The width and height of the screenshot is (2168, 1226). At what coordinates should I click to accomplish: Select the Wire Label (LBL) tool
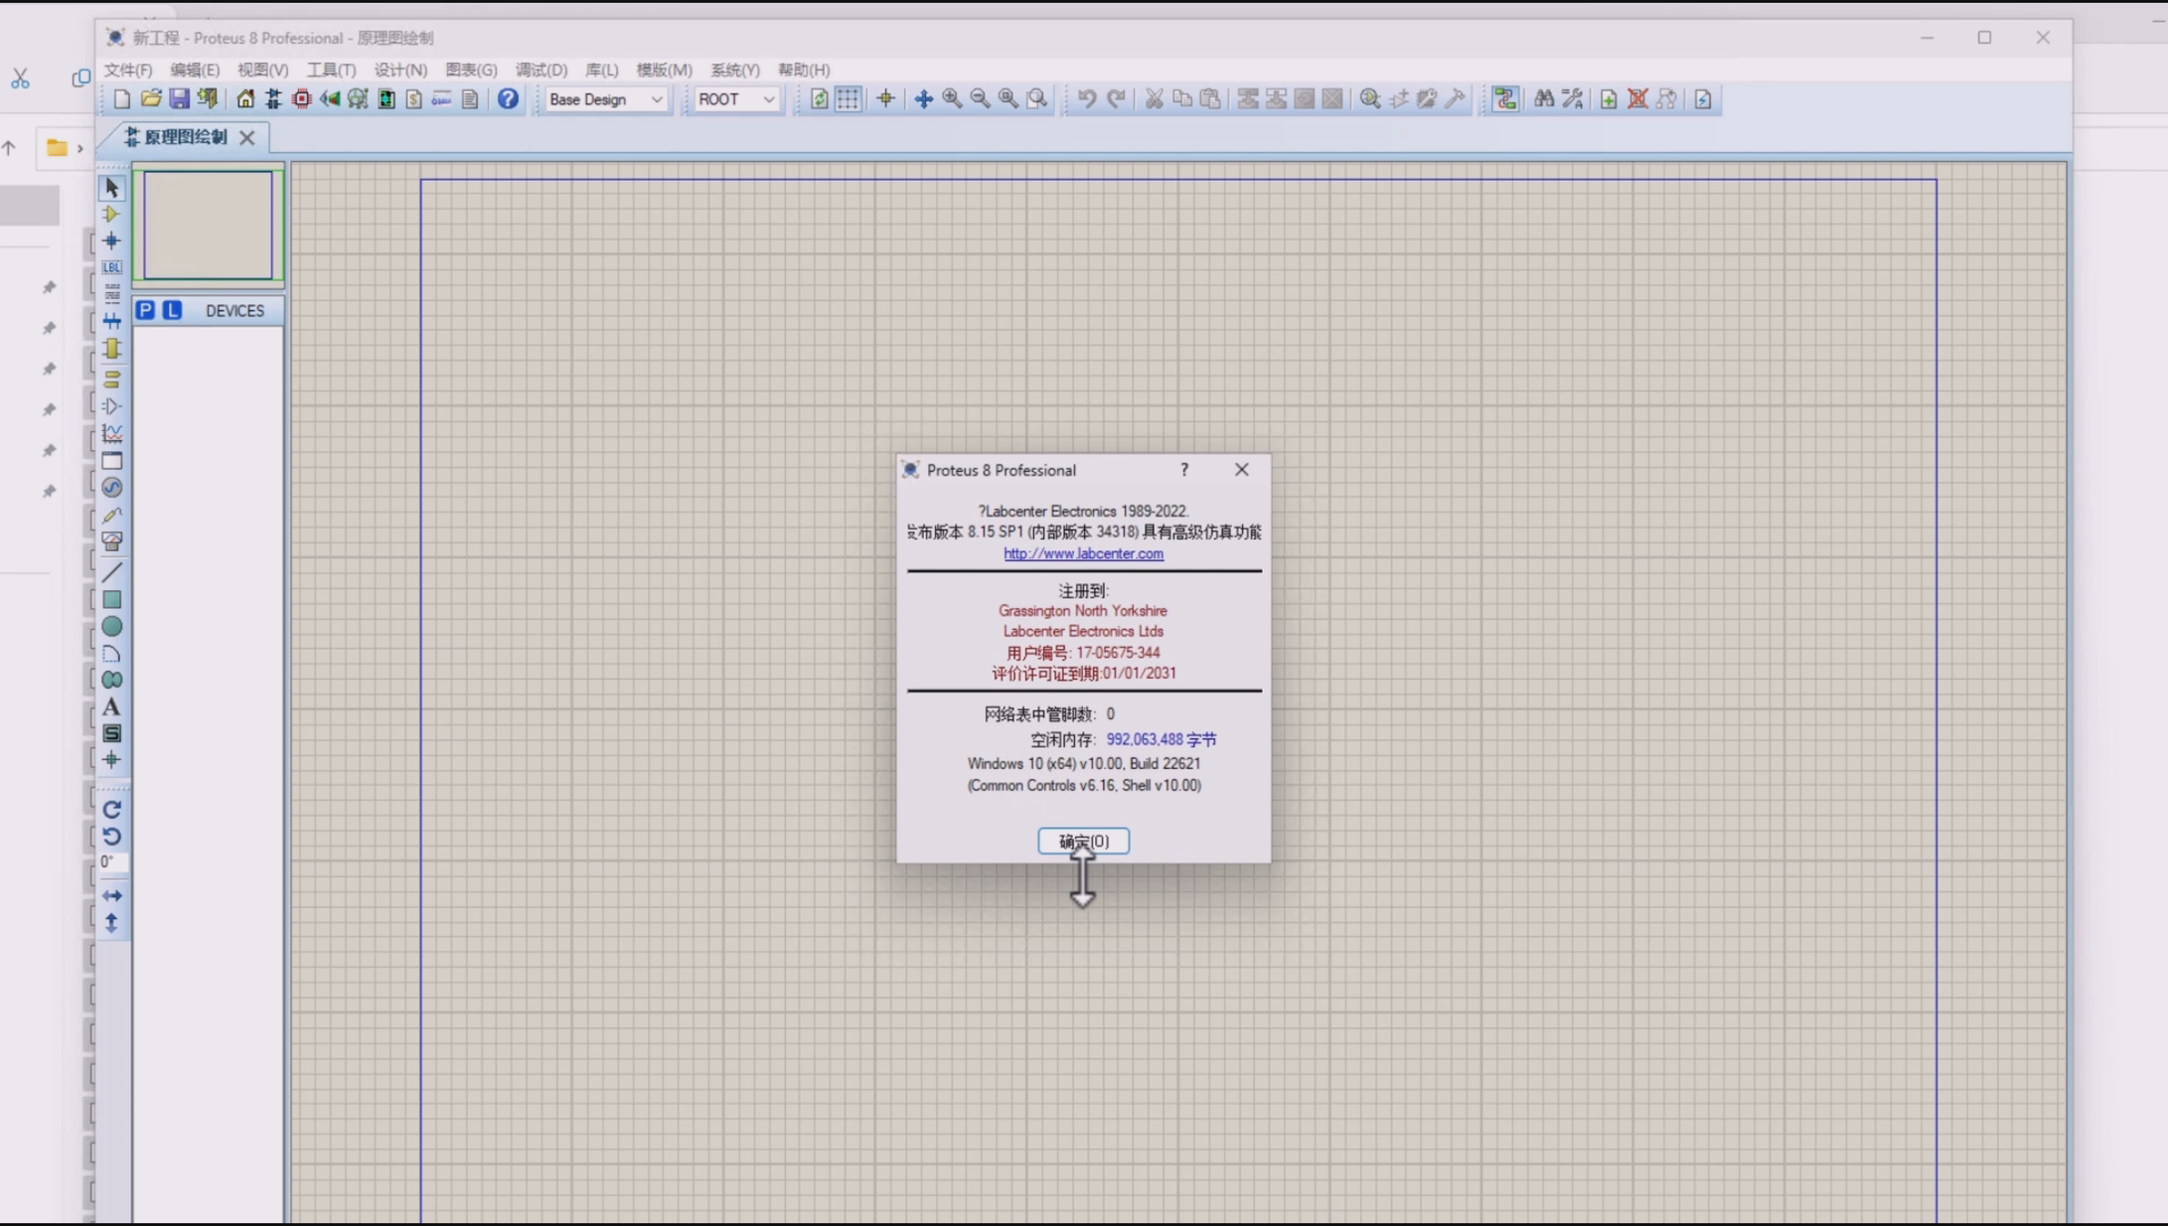click(111, 268)
